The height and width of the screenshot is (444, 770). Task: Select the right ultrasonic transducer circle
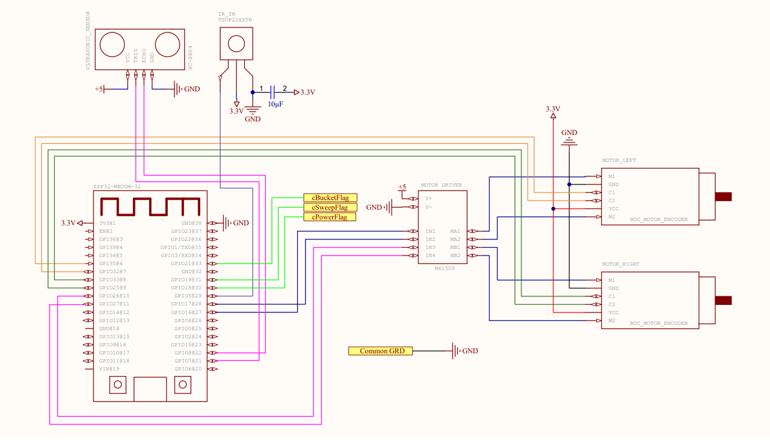point(167,44)
